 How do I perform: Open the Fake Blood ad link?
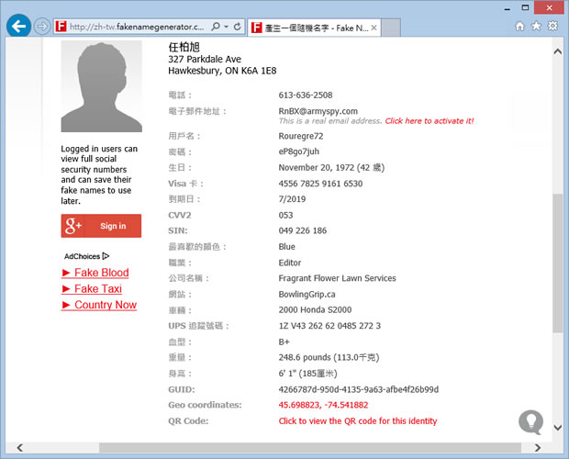coord(95,273)
